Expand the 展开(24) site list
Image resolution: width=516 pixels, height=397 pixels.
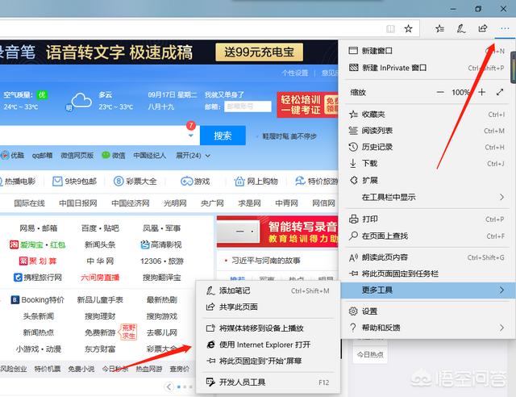pyautogui.click(x=193, y=156)
